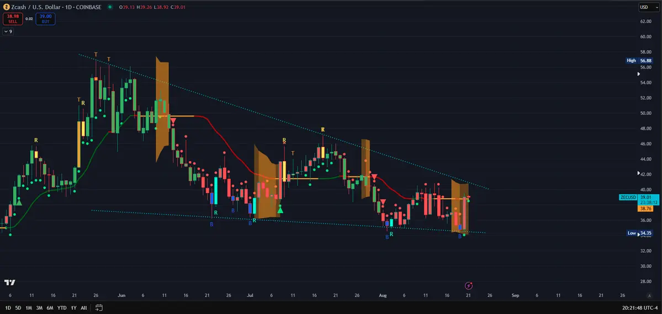Click the Low 34.35 price label
Image resolution: width=662 pixels, height=314 pixels.
[639, 233]
